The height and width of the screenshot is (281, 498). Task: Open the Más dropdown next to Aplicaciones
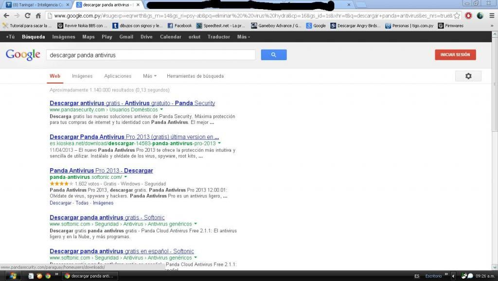[x=150, y=76]
